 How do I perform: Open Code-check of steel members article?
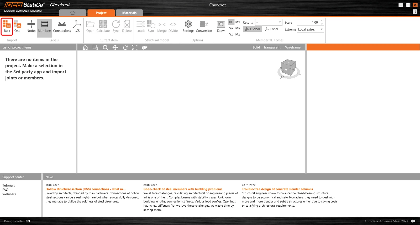[x=183, y=189]
